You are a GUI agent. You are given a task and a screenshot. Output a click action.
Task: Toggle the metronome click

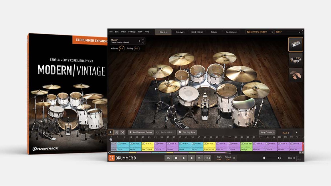pyautogui.click(x=199, y=158)
